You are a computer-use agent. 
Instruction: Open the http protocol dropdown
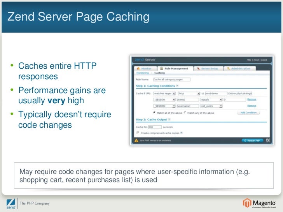189,93
